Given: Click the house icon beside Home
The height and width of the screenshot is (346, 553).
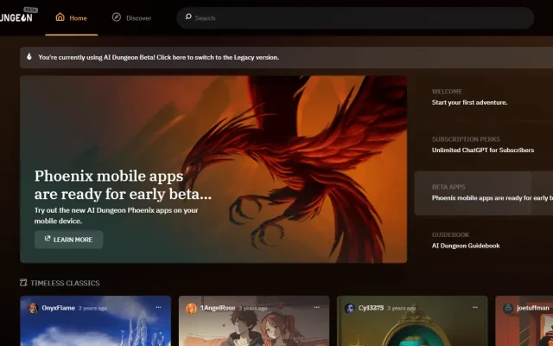Looking at the screenshot, I should 60,17.
